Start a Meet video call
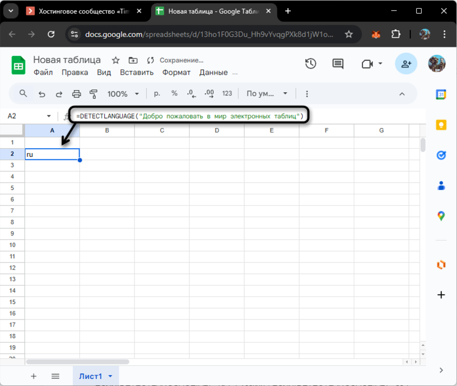457x386 pixels. click(x=367, y=64)
